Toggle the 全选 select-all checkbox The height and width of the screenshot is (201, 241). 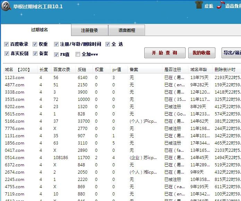coord(107,44)
